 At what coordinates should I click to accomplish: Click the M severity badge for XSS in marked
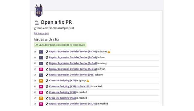click(x=41, y=98)
